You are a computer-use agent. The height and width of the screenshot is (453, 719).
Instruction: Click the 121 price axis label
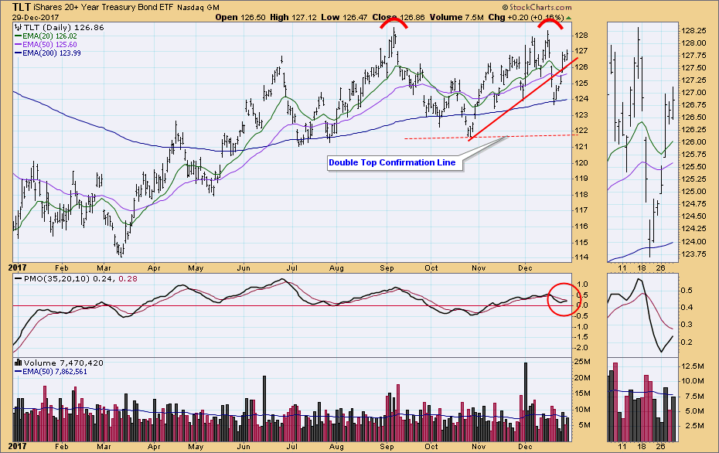point(582,147)
